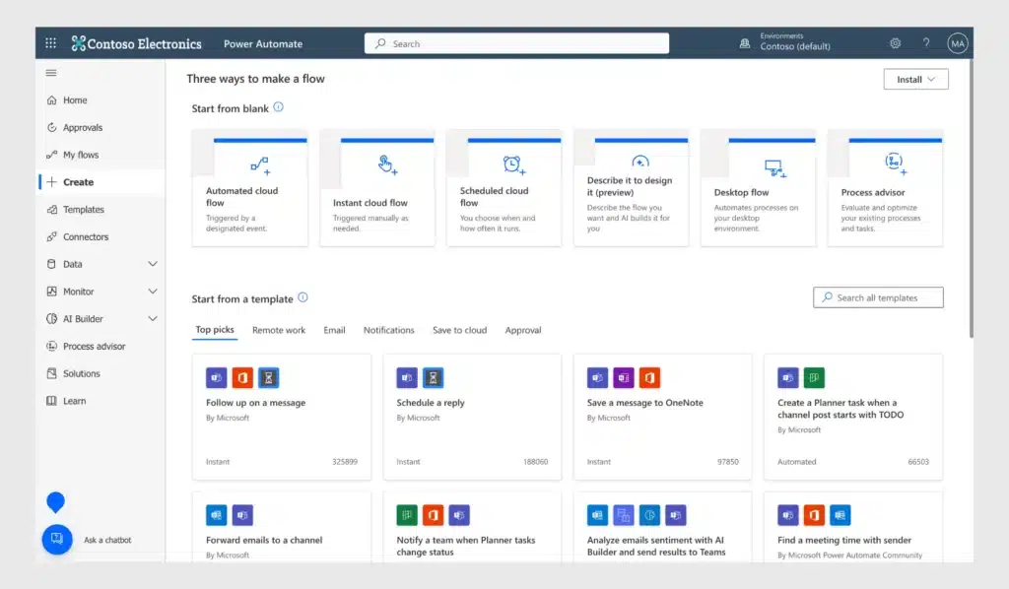Screen dimensions: 1009x589
Task: Click info icon beside Start from blank
Action: (x=278, y=107)
